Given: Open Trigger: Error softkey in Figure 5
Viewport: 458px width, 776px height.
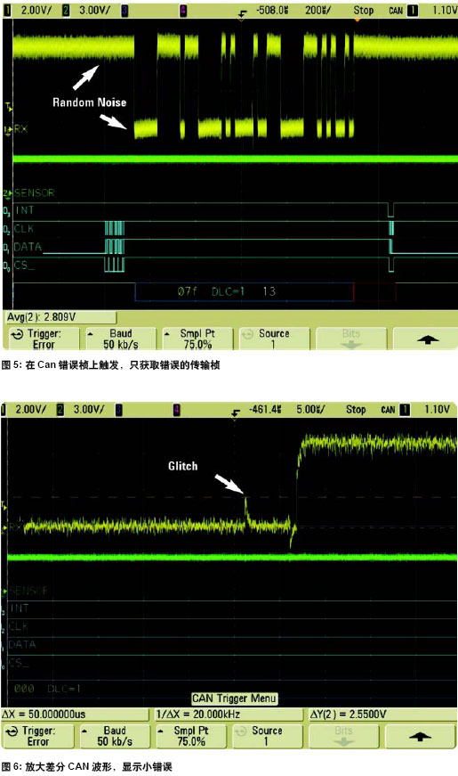Looking at the screenshot, I should pyautogui.click(x=44, y=339).
